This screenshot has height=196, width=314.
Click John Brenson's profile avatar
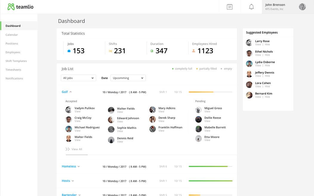[302, 7]
